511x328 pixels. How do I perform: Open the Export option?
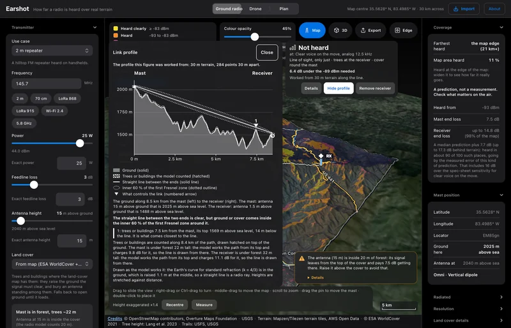point(370,30)
